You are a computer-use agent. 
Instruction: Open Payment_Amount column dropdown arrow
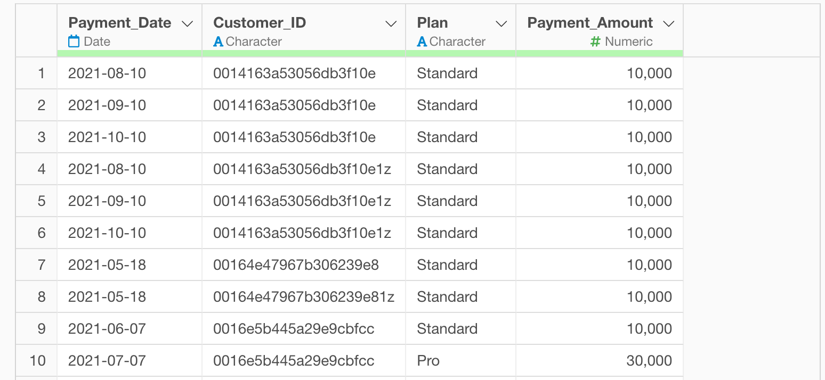pos(668,23)
